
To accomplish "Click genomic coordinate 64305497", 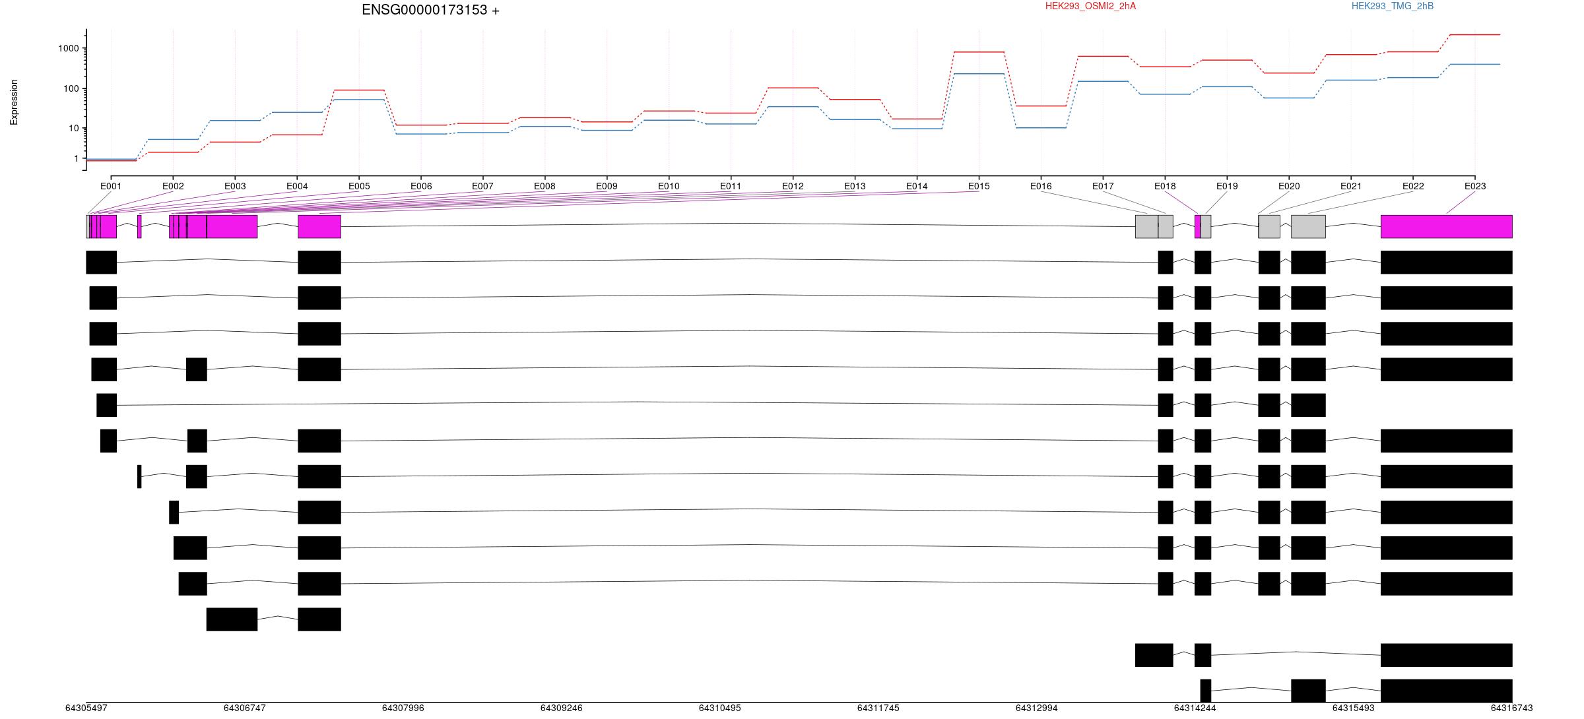I will click(x=86, y=708).
